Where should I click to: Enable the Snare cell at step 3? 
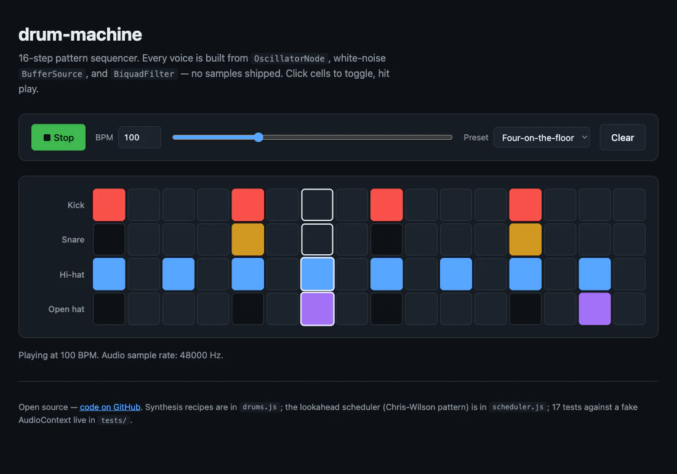coord(178,239)
